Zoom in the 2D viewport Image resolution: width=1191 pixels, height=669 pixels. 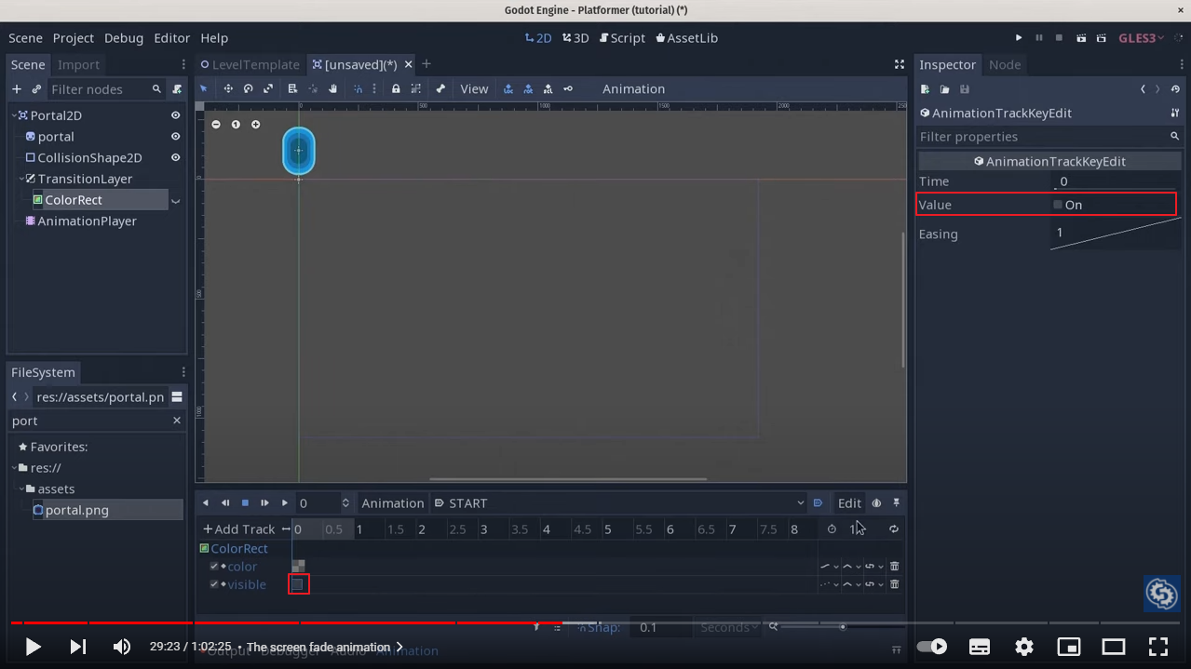point(256,124)
